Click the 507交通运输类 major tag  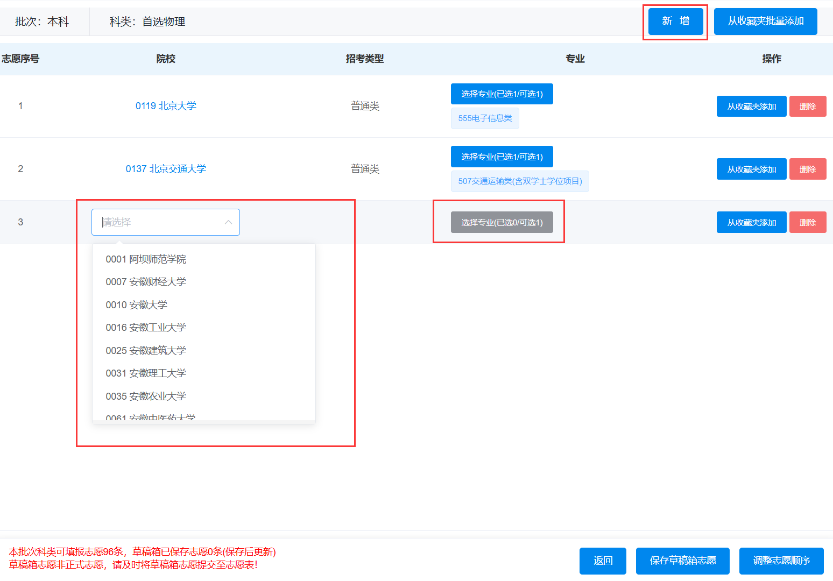[x=520, y=181]
